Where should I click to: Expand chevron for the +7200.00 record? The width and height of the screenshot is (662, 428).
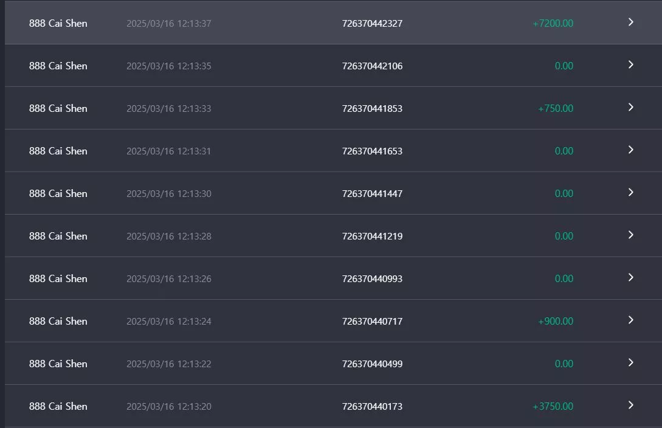[x=631, y=22]
